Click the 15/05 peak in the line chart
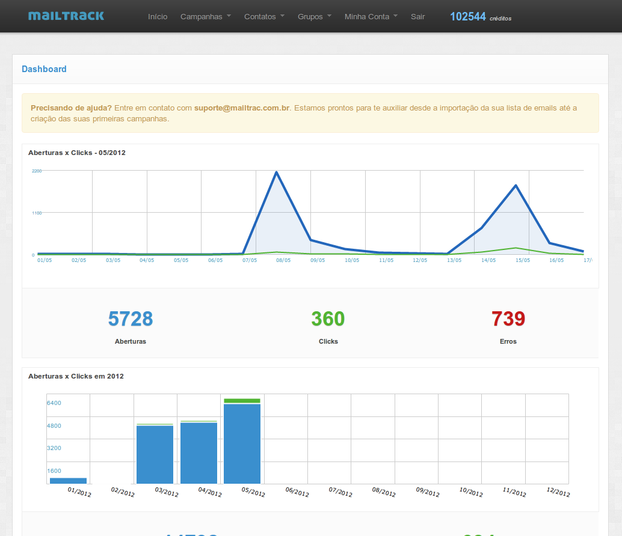This screenshot has width=622, height=536. click(x=515, y=186)
